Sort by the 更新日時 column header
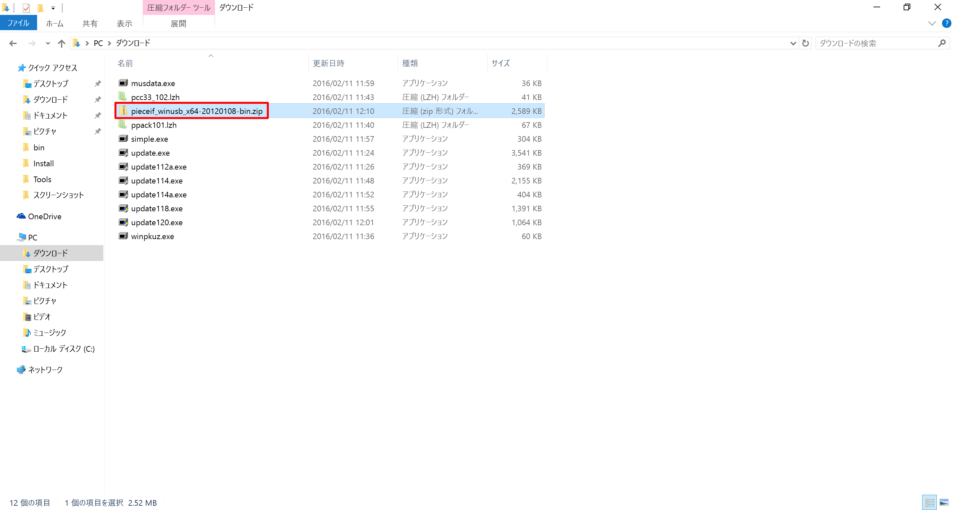This screenshot has width=954, height=510. [x=329, y=63]
